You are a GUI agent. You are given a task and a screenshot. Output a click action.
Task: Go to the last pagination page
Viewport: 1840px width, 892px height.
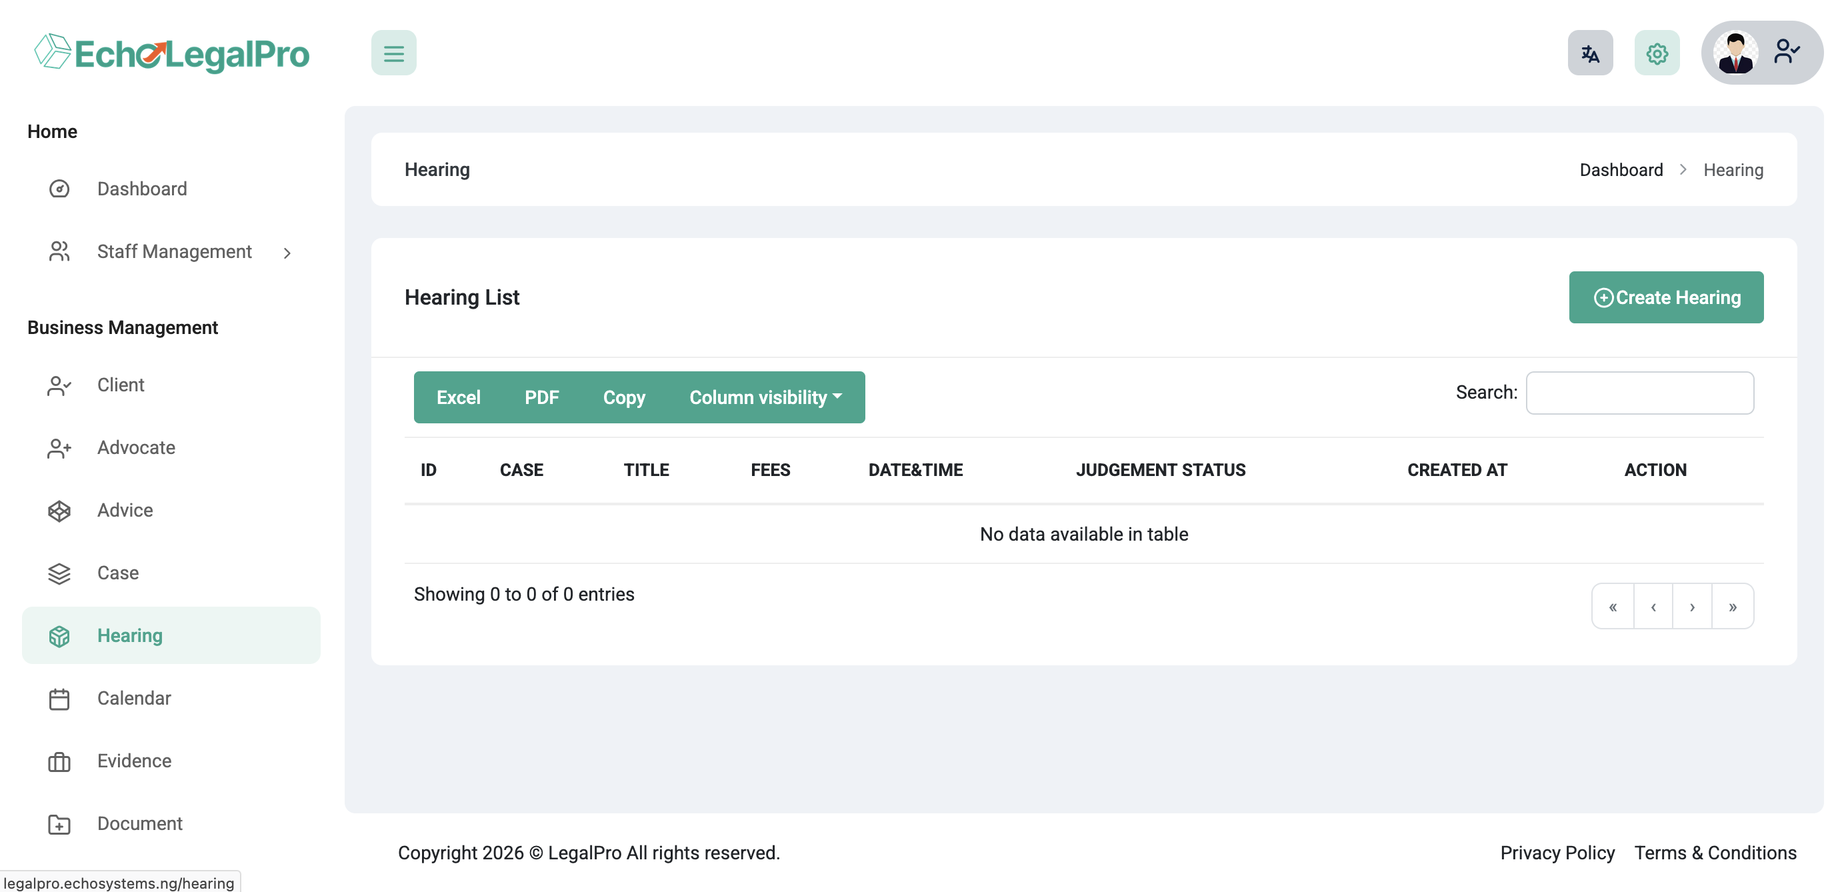click(x=1732, y=606)
